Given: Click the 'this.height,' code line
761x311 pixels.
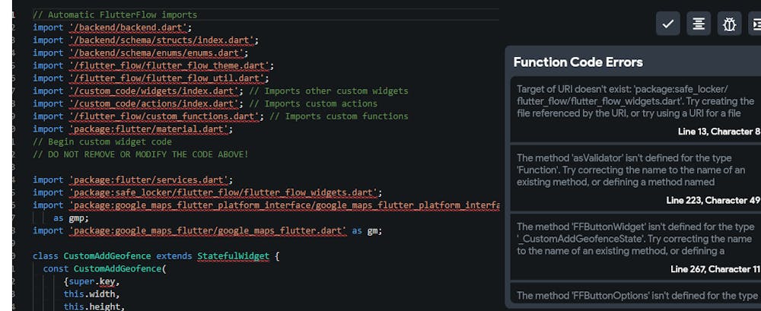Looking at the screenshot, I should click(94, 306).
